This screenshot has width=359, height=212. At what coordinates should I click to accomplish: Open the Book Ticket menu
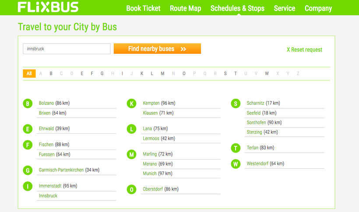click(x=143, y=8)
